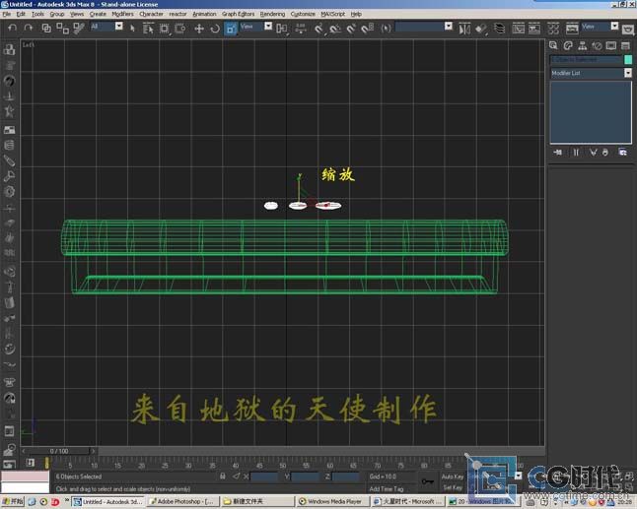Open Curve Editor icon
The height and width of the screenshot is (509, 637).
pyautogui.click(x=518, y=29)
